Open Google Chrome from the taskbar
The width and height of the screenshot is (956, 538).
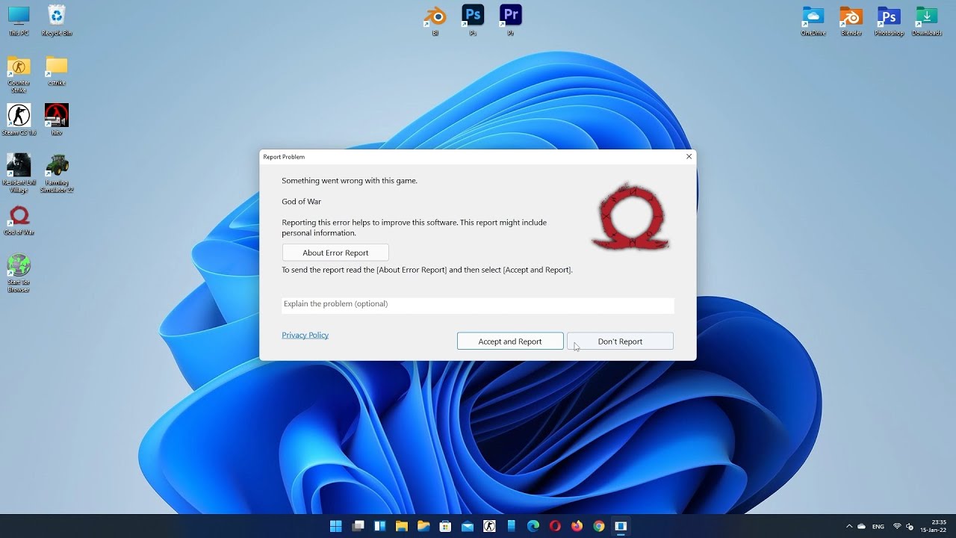coord(599,526)
